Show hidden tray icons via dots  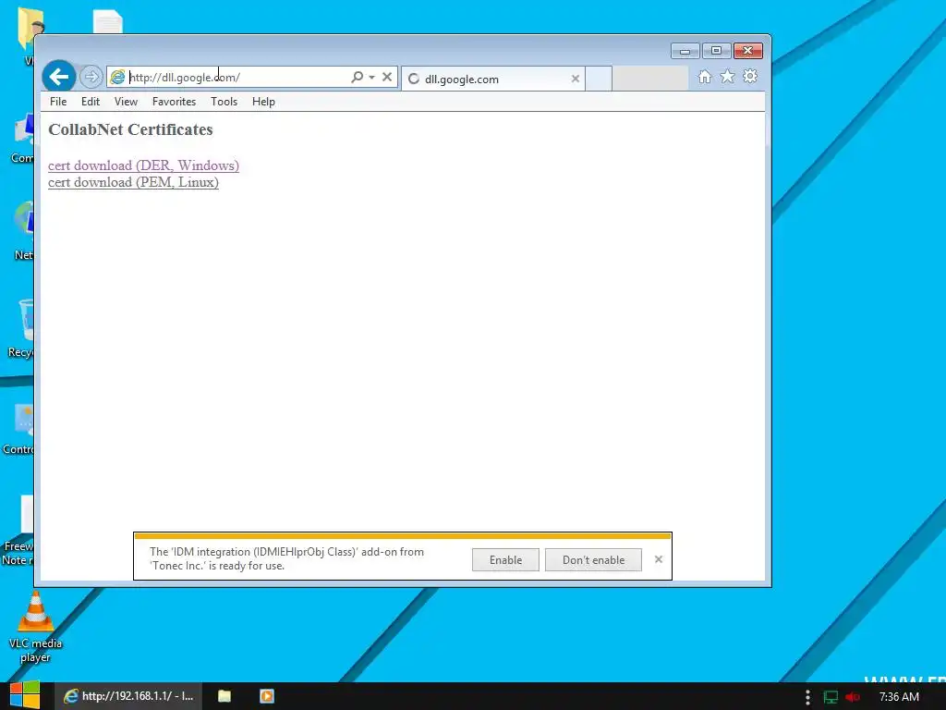[x=807, y=697]
